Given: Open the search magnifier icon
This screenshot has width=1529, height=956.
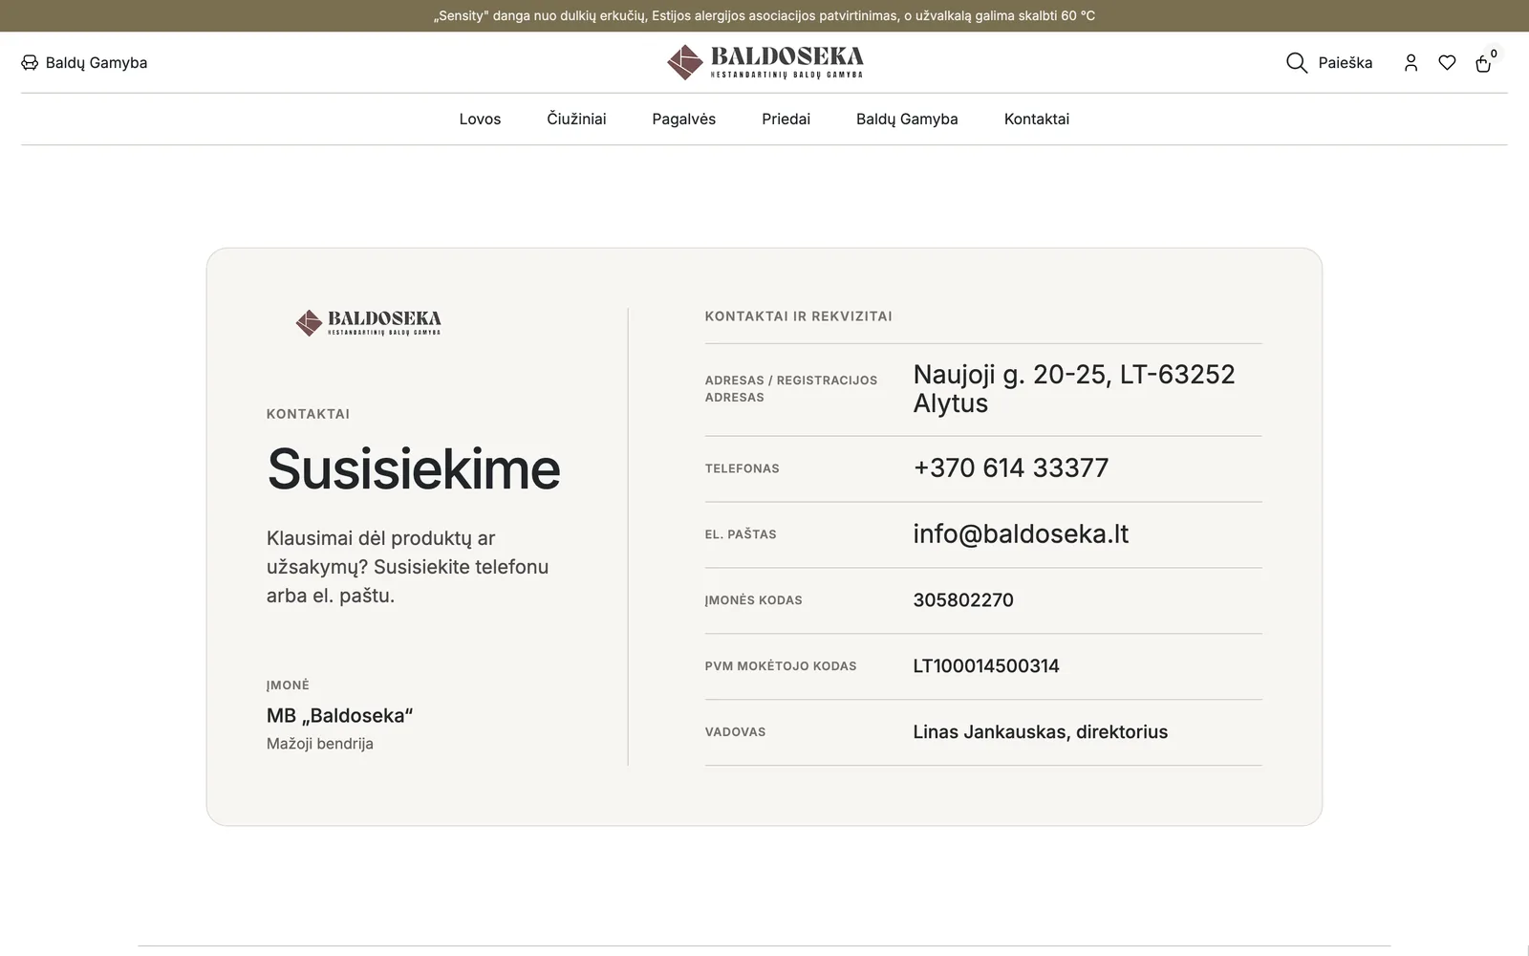Looking at the screenshot, I should point(1296,63).
